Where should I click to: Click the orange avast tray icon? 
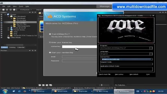(154, 91)
